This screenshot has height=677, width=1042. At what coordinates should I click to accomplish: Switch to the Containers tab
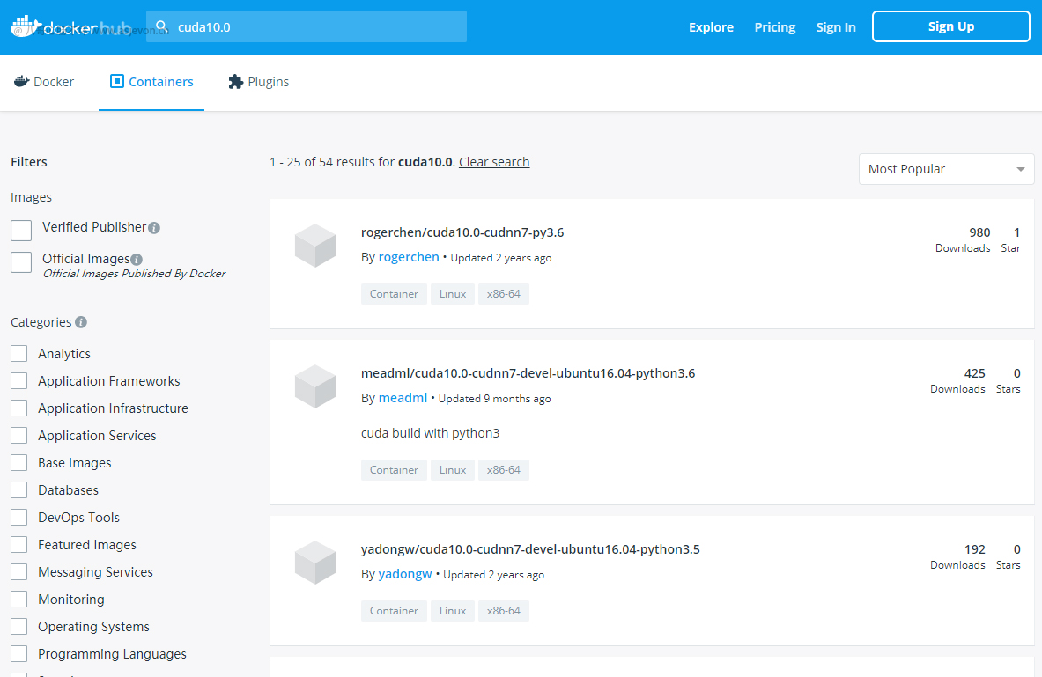click(x=151, y=82)
